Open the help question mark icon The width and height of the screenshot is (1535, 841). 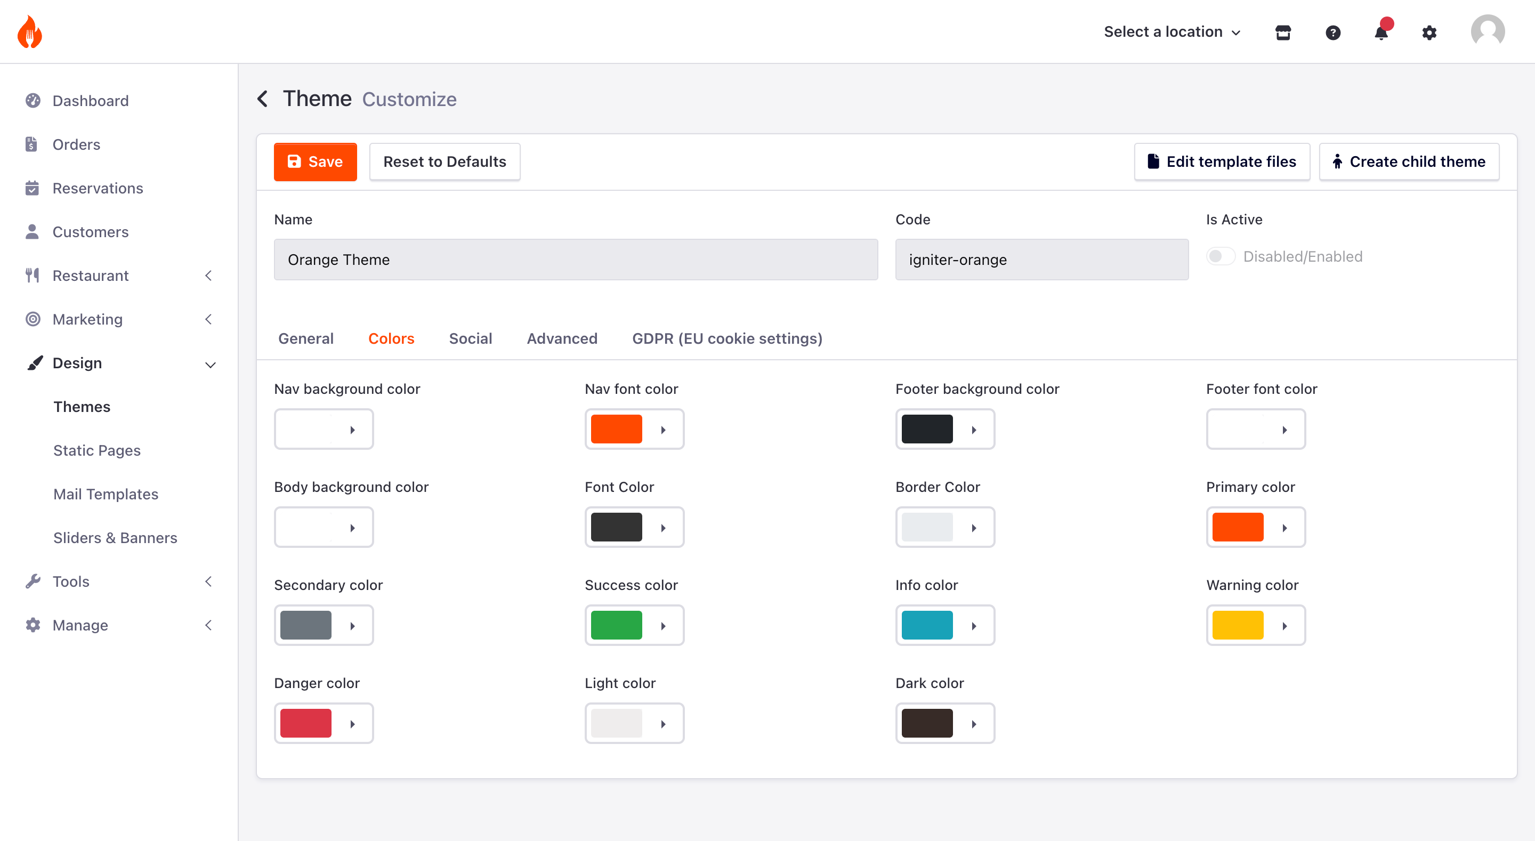pyautogui.click(x=1332, y=32)
